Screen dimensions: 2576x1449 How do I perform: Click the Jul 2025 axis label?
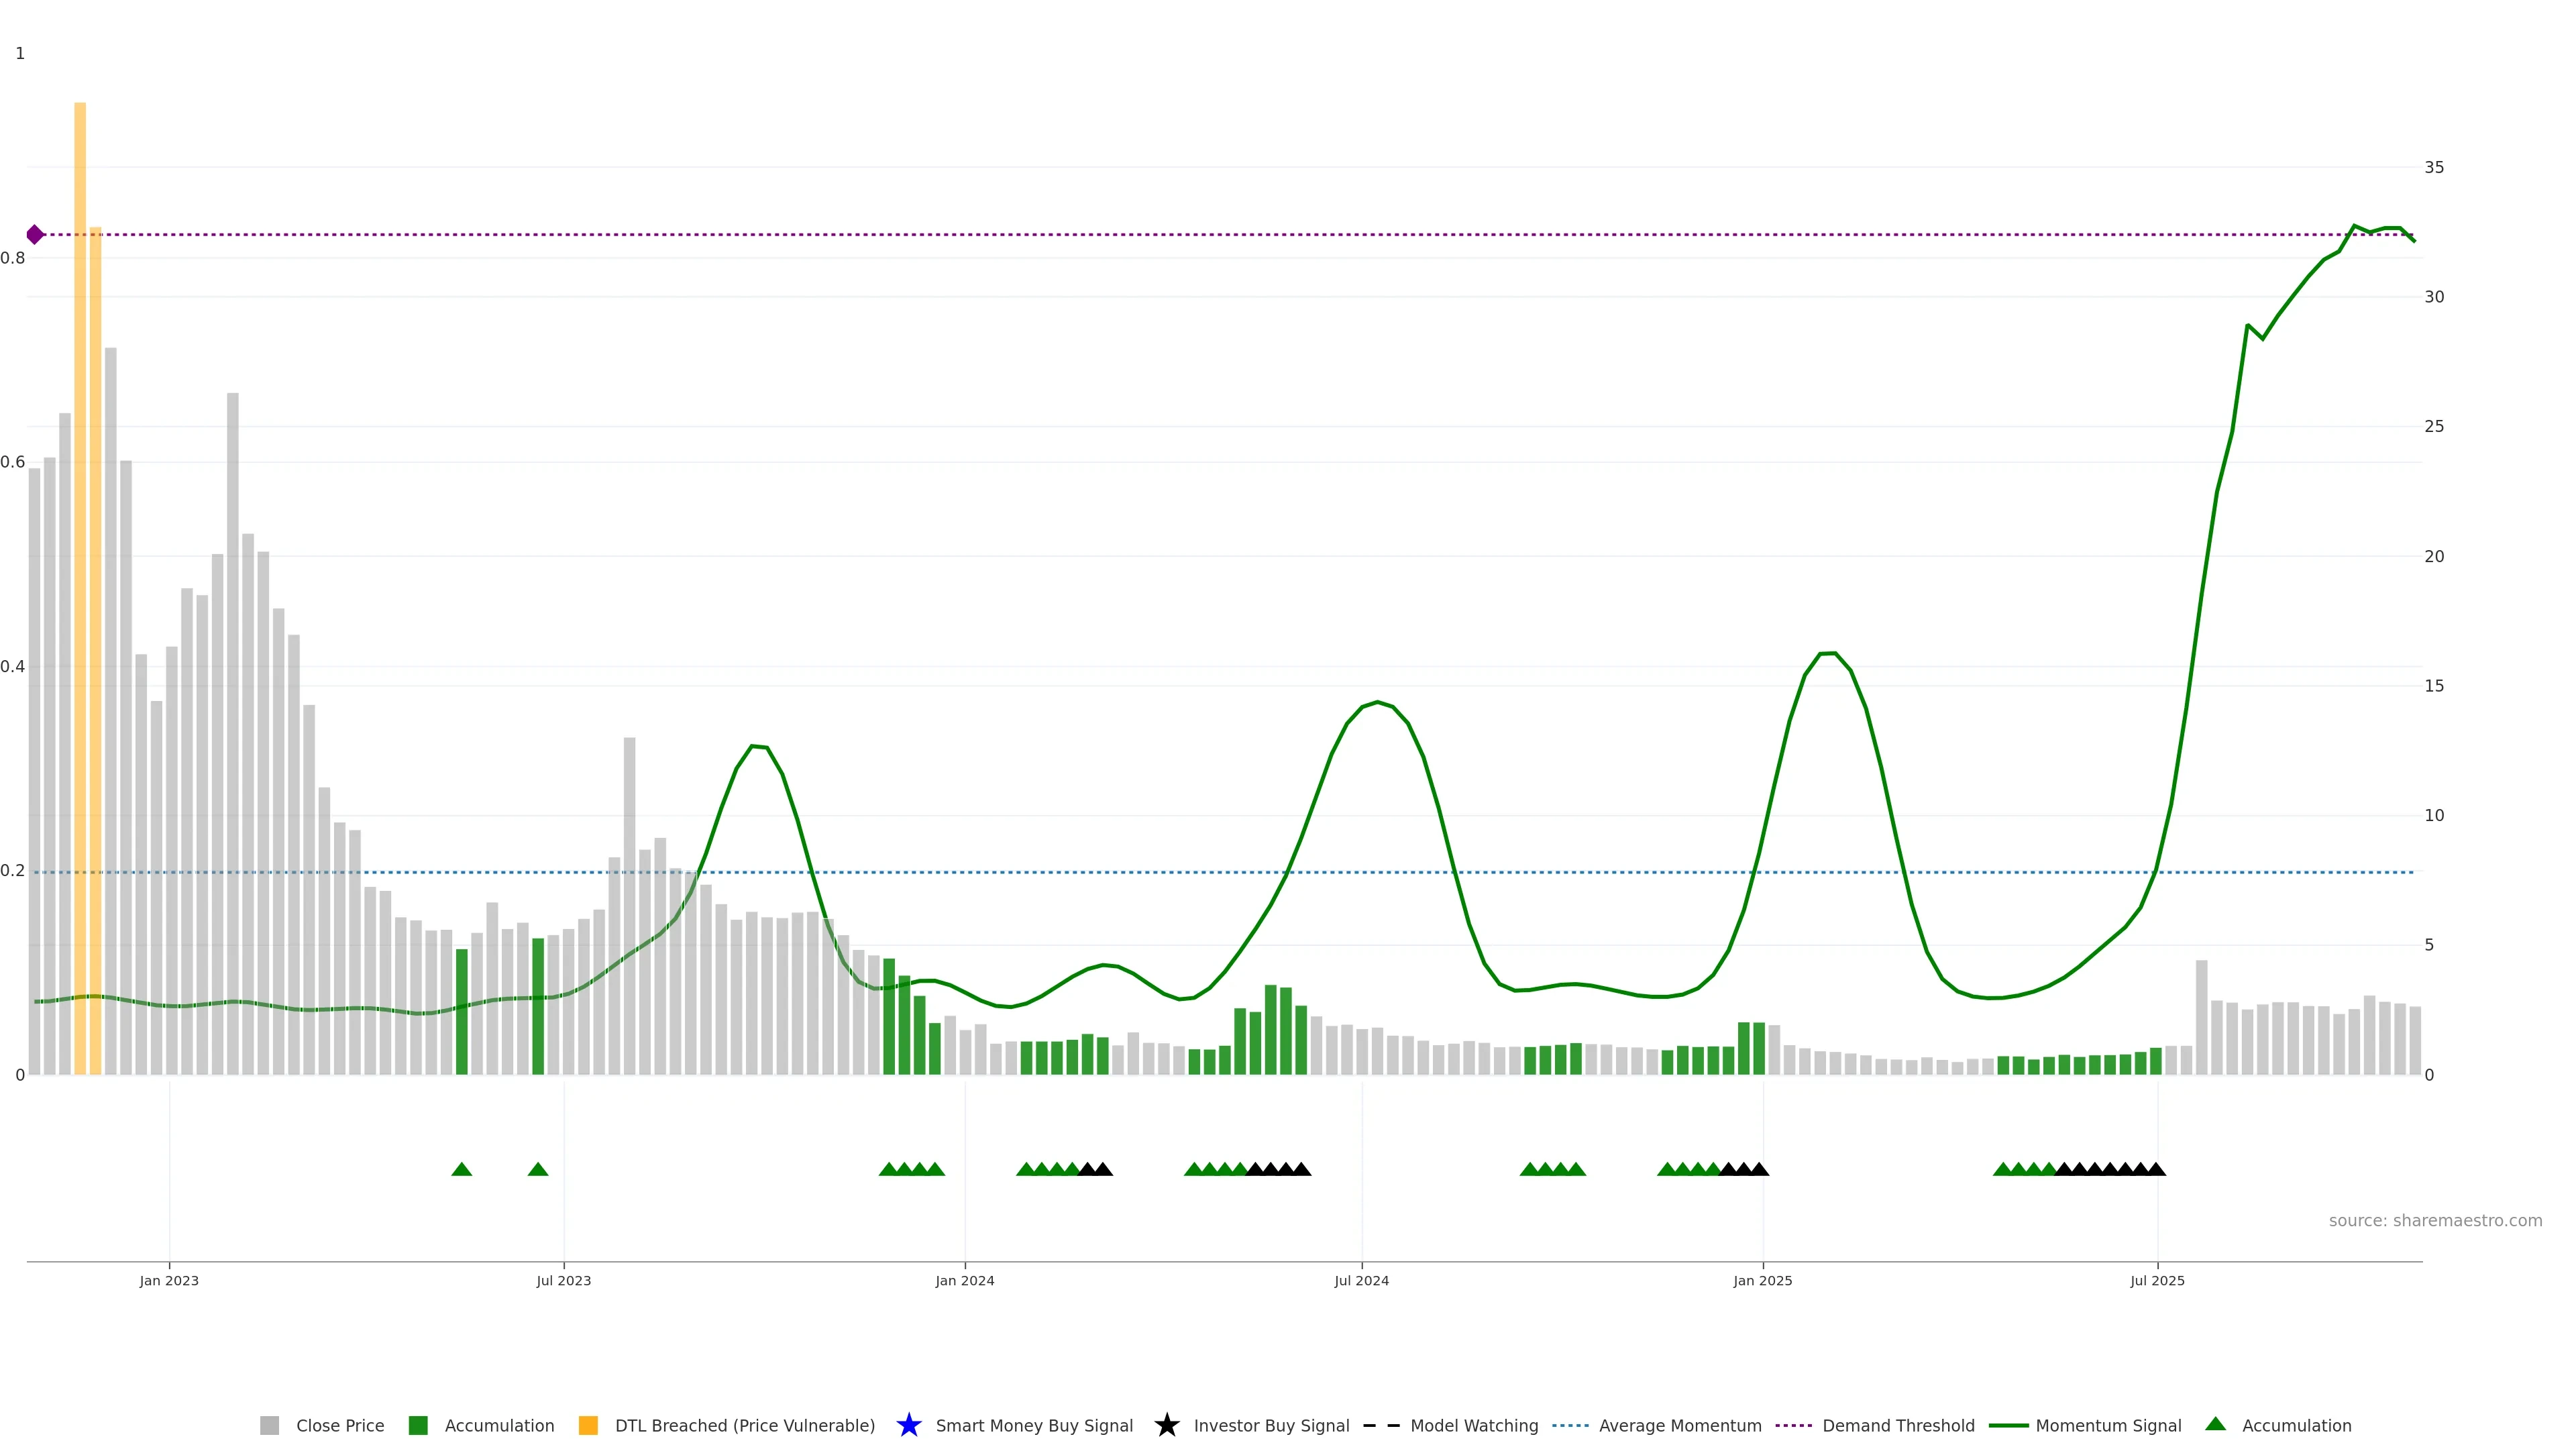pos(2157,1281)
